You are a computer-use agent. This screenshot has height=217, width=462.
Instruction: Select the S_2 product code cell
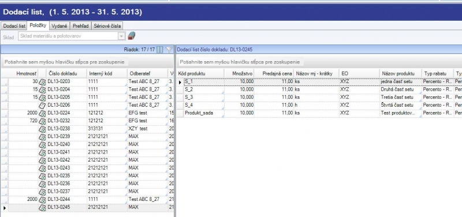(x=204, y=89)
